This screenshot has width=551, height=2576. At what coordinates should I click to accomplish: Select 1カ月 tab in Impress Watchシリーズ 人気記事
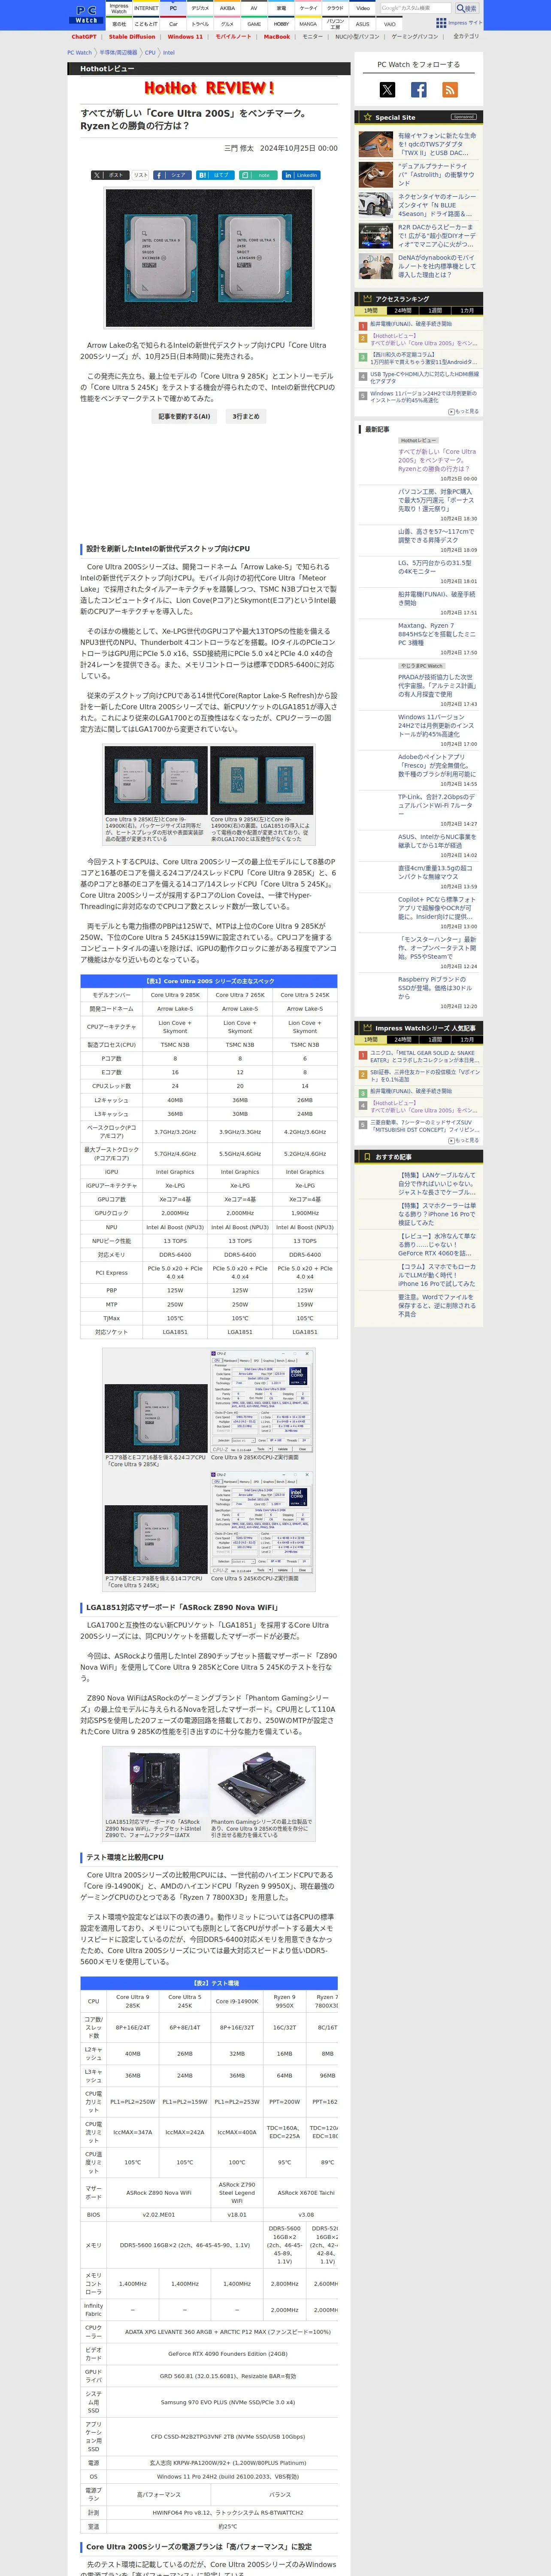[467, 1040]
